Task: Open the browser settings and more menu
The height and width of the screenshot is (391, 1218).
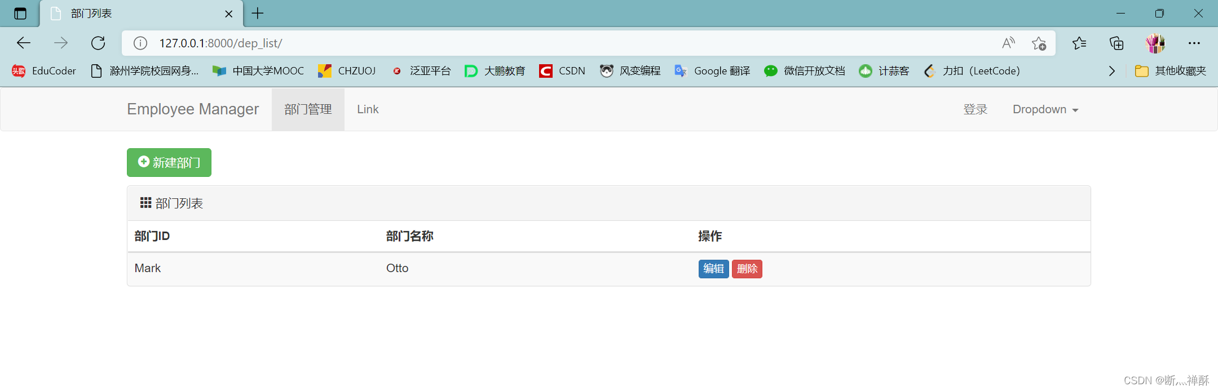Action: point(1194,43)
